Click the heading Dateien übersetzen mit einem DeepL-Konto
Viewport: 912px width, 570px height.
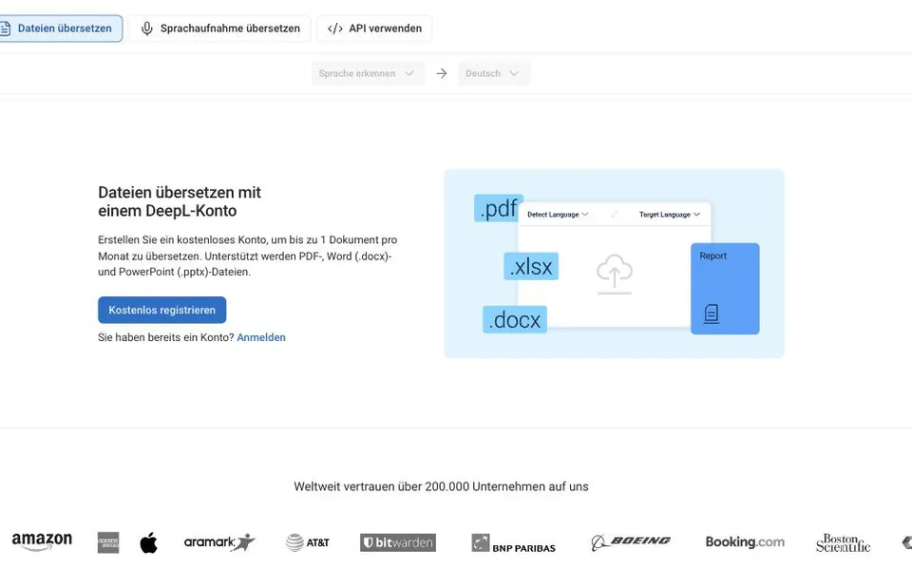(180, 201)
